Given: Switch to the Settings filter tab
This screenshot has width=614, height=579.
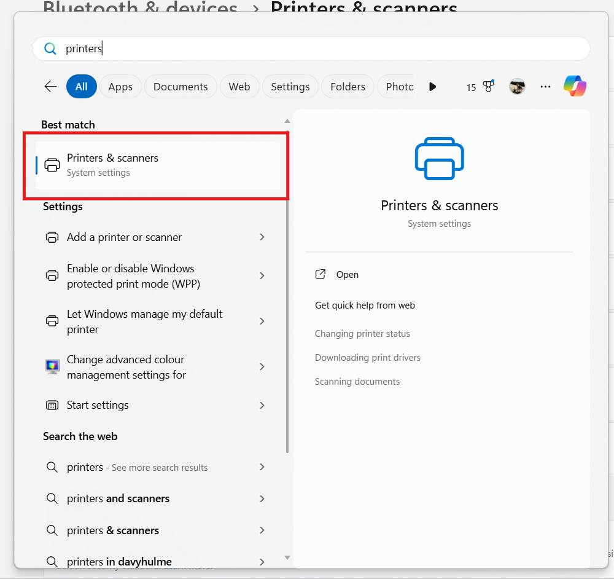Looking at the screenshot, I should pyautogui.click(x=290, y=86).
